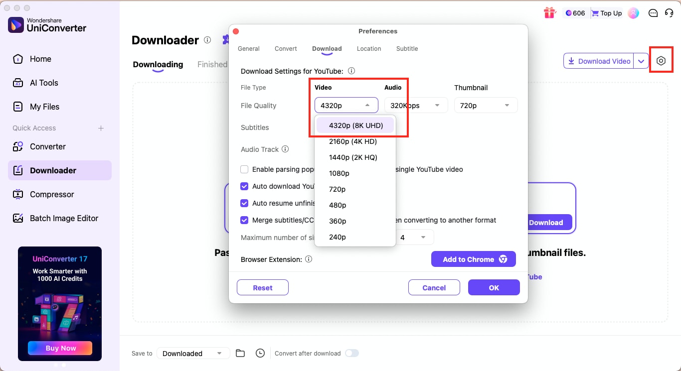This screenshot has width=681, height=371.
Task: Select 1080p from video quality list
Action: (339, 173)
